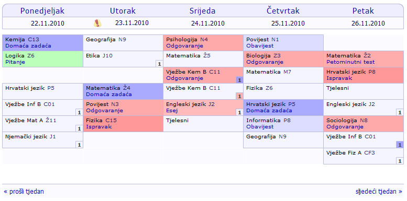The image size is (407, 201).
Task: Go to previous week via prošli tjedan
Action: click(24, 192)
